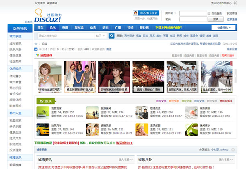
Task: Click the QQ account login button
Action: 146,13
